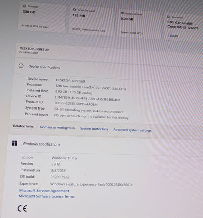Screen dimensions: 203x218
Task: Click Intel(R) UHD Graphics 730 text
Action: [x=88, y=30]
